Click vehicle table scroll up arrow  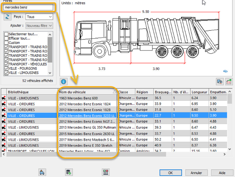[230, 92]
